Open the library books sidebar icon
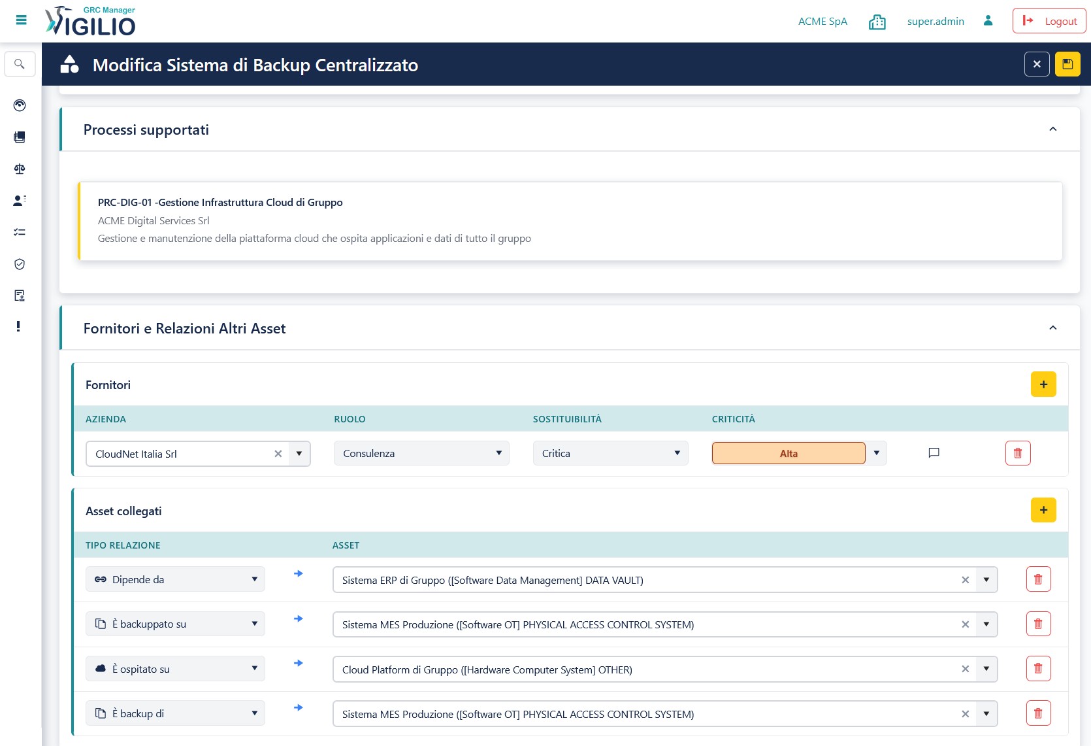Viewport: 1091px width, 746px height. point(20,137)
